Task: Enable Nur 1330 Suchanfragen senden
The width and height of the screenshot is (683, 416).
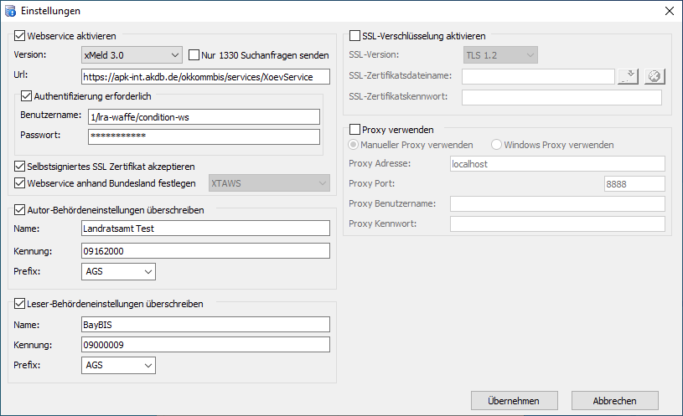Action: [195, 55]
